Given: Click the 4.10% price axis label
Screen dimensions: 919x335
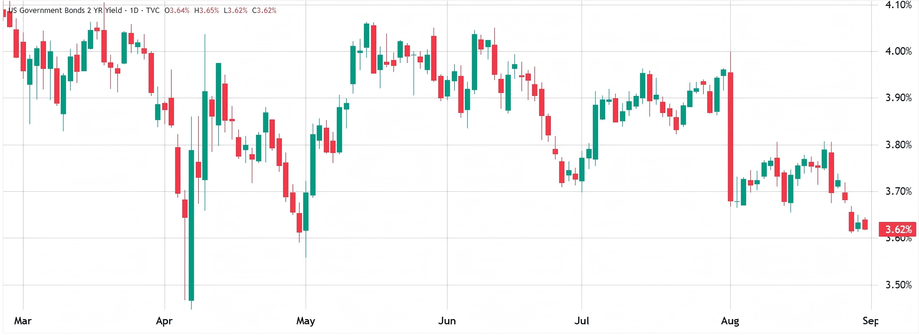Looking at the screenshot, I should (898, 5).
